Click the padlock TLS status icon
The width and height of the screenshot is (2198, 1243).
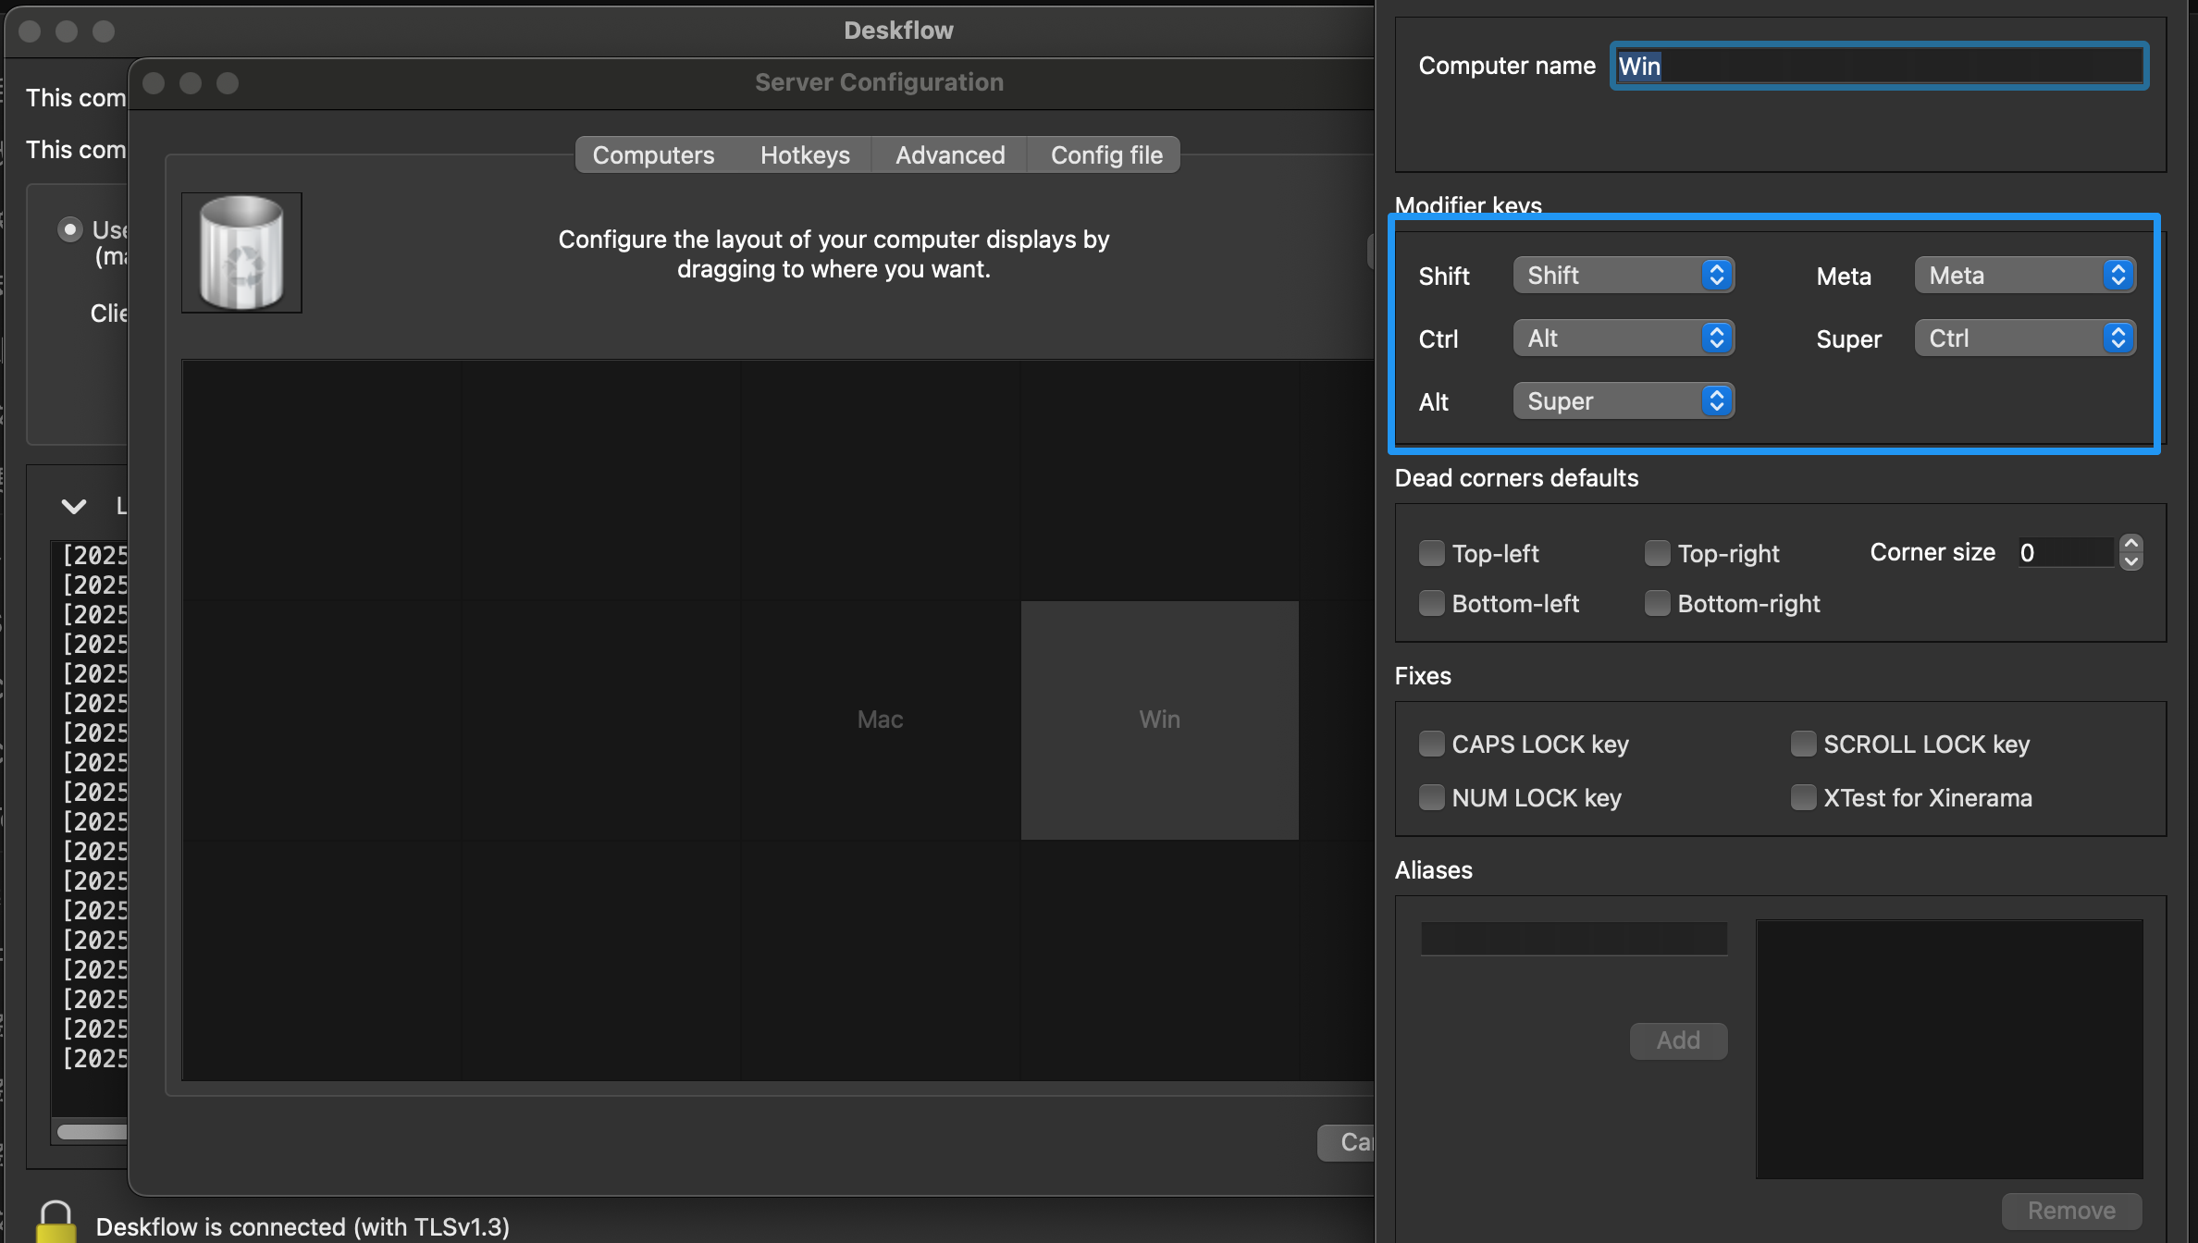point(56,1221)
